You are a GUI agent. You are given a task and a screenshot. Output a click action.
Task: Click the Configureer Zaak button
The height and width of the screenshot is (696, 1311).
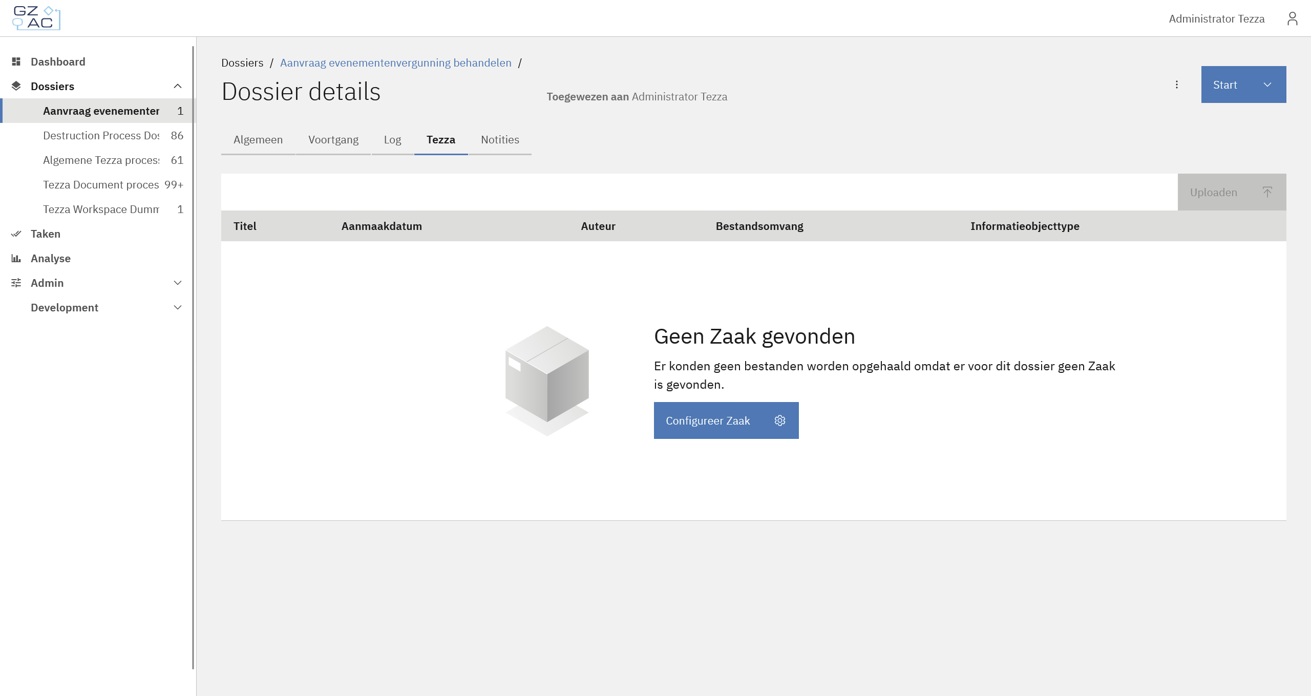pos(708,420)
